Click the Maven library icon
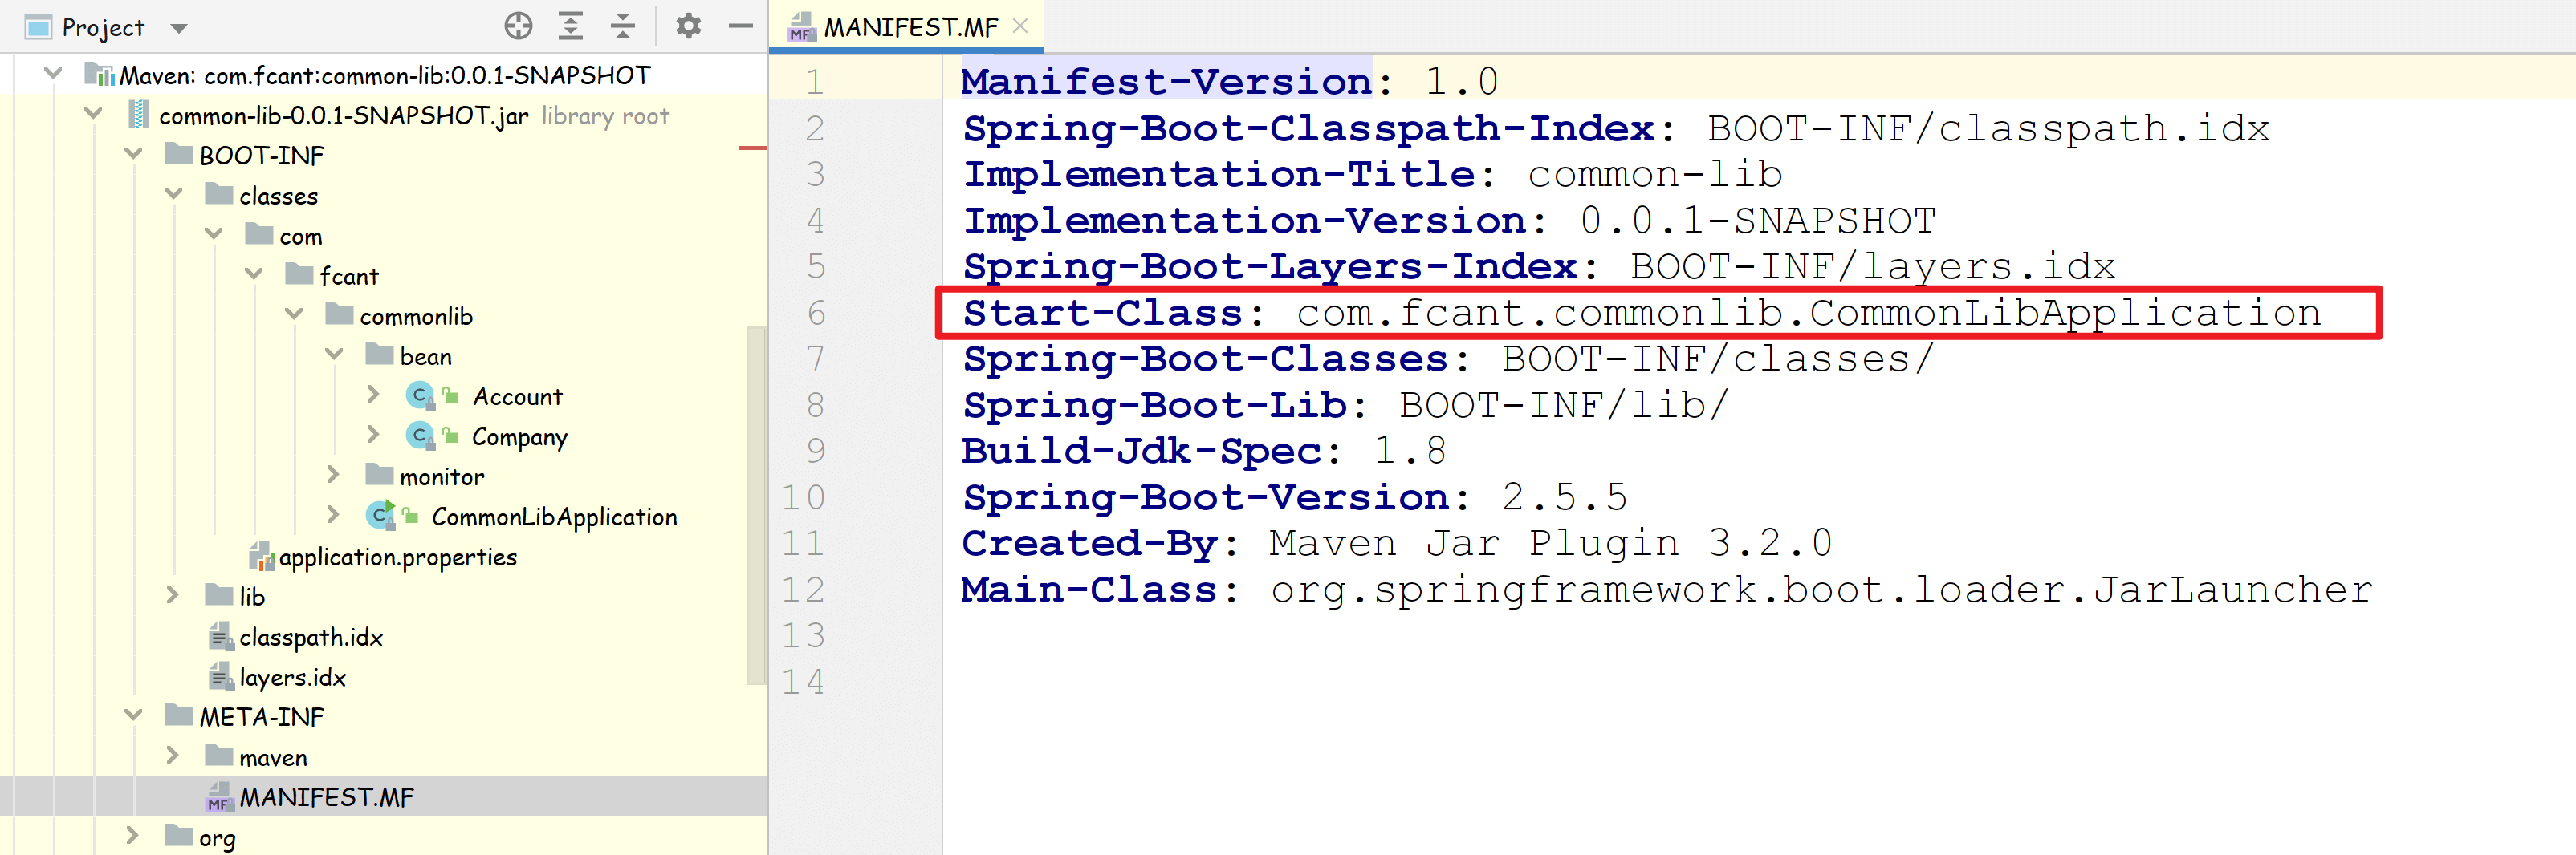The image size is (2576, 855). click(x=100, y=74)
